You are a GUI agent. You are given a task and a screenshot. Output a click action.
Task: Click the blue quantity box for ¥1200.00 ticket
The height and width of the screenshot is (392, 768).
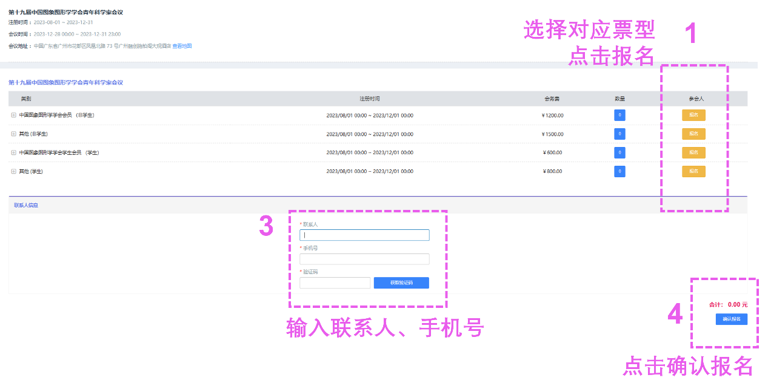coord(619,115)
